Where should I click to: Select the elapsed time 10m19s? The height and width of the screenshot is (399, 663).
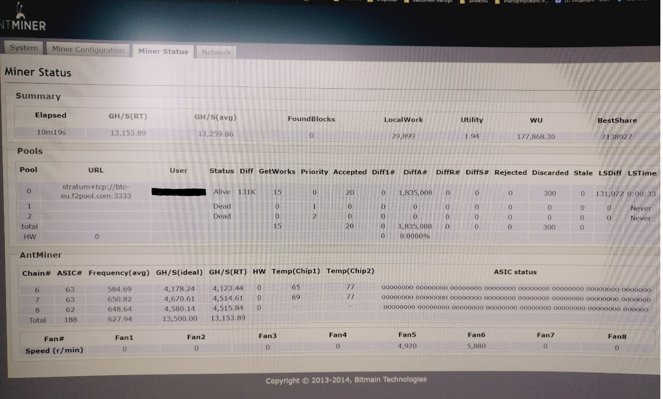(x=51, y=132)
